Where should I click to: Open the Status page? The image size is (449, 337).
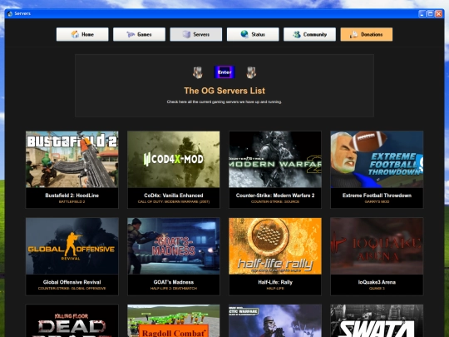tap(253, 34)
